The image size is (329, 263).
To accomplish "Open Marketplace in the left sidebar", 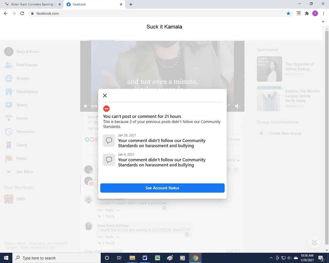I will click(27, 92).
